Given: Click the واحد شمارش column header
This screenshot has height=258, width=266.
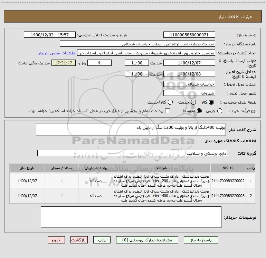Looking at the screenshot, I should (x=96, y=168).
